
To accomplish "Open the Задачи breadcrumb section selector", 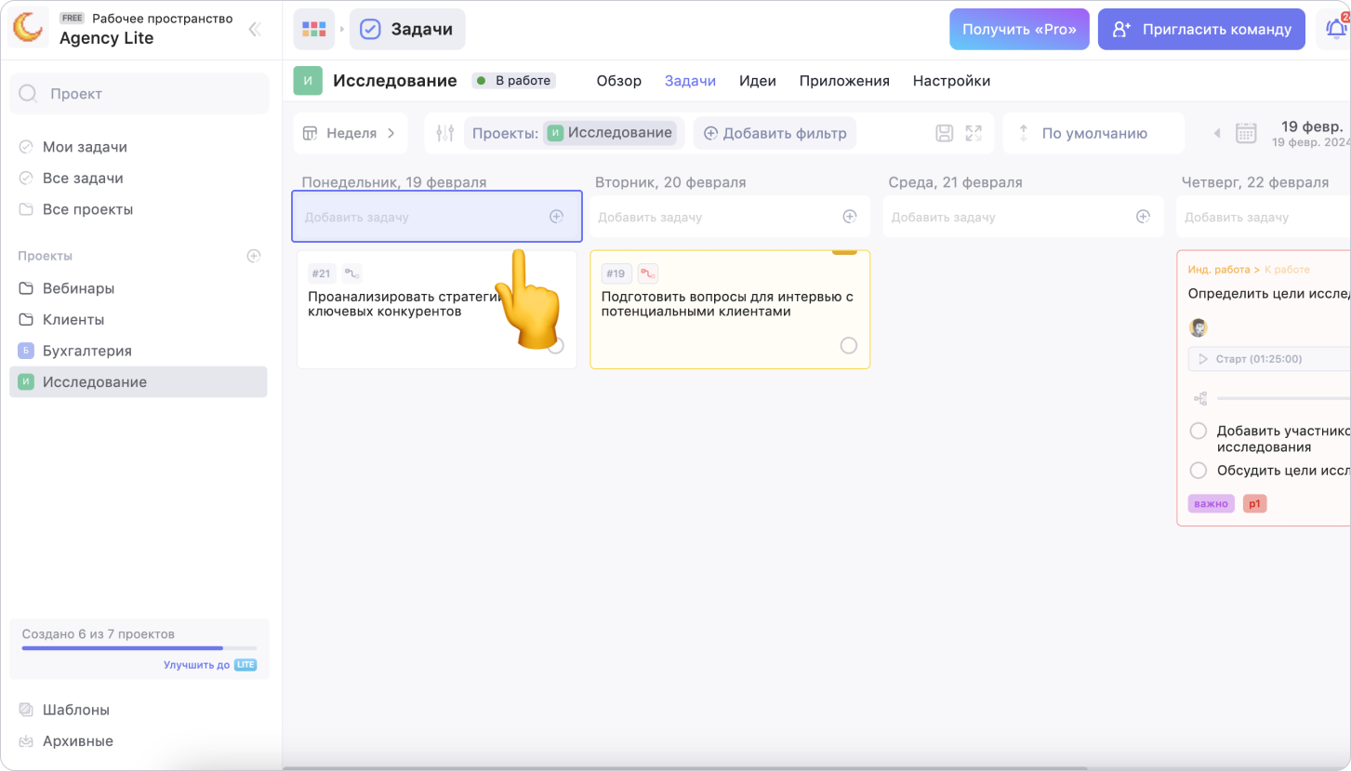I will point(407,29).
